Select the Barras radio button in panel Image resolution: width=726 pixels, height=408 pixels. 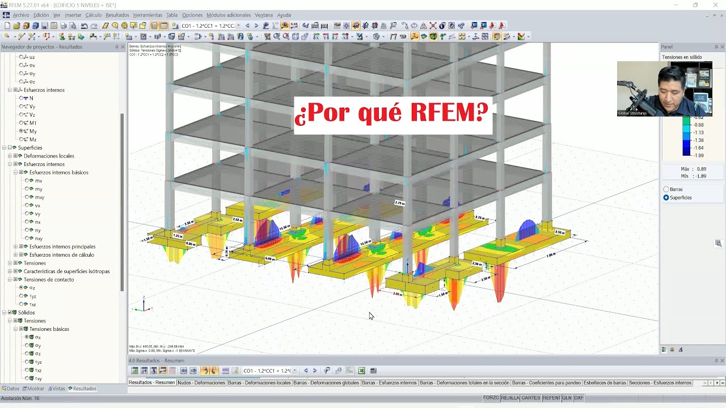666,189
